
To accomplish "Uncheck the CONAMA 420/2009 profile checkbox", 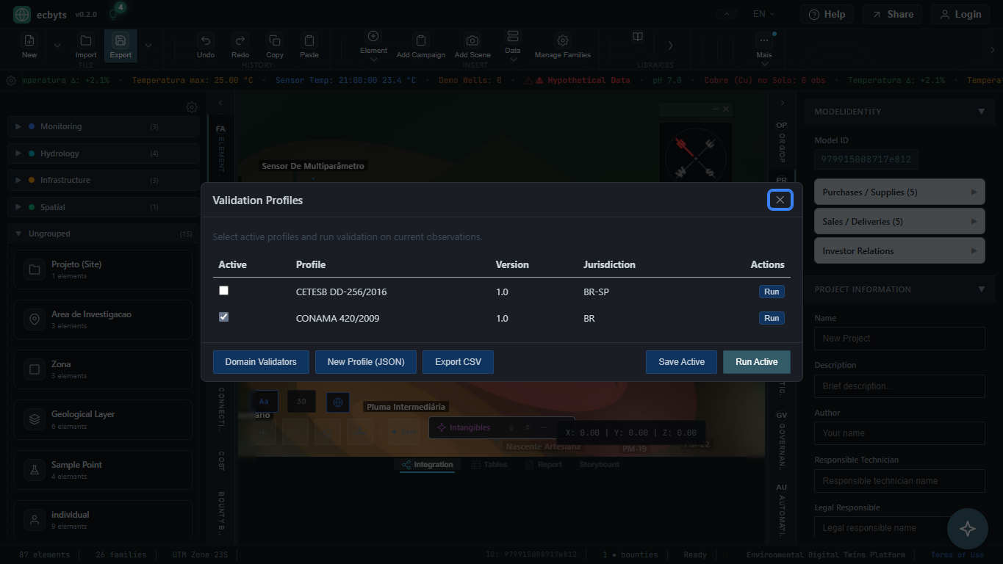I will pyautogui.click(x=224, y=317).
